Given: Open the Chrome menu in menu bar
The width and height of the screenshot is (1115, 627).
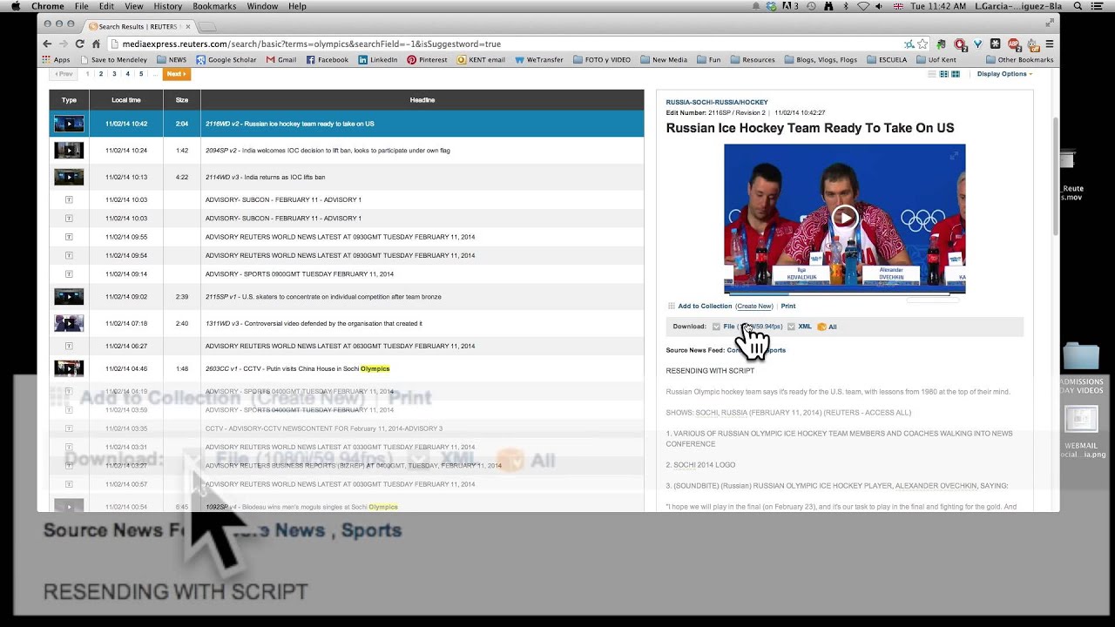Looking at the screenshot, I should 47,6.
